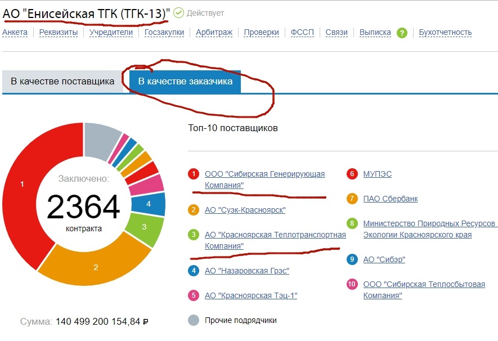Open АО "Красноярская Теплотранспортная Компания" link

click(275, 240)
